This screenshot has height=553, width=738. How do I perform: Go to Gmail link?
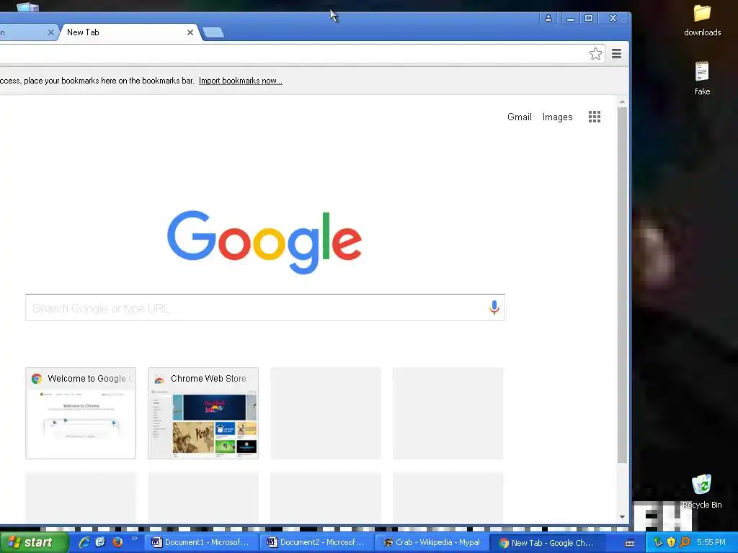click(519, 117)
